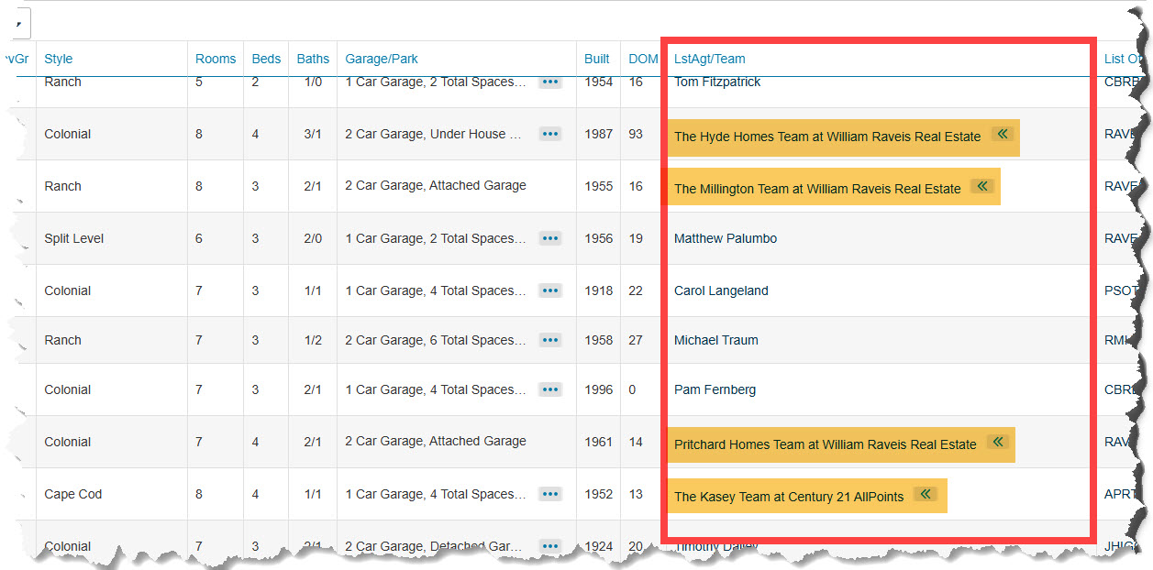Open the ellipsis button in the 1996 Colonial row
The image size is (1153, 570).
[x=549, y=389]
